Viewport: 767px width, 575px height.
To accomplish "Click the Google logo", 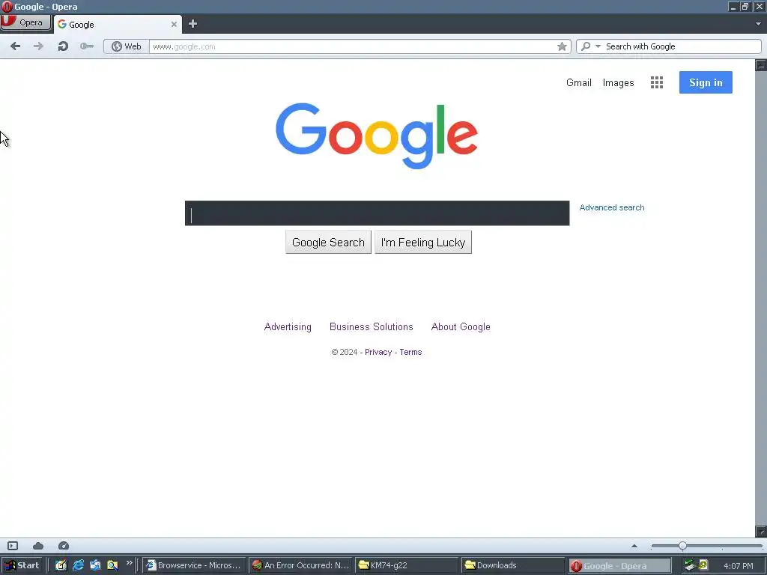I will (377, 136).
